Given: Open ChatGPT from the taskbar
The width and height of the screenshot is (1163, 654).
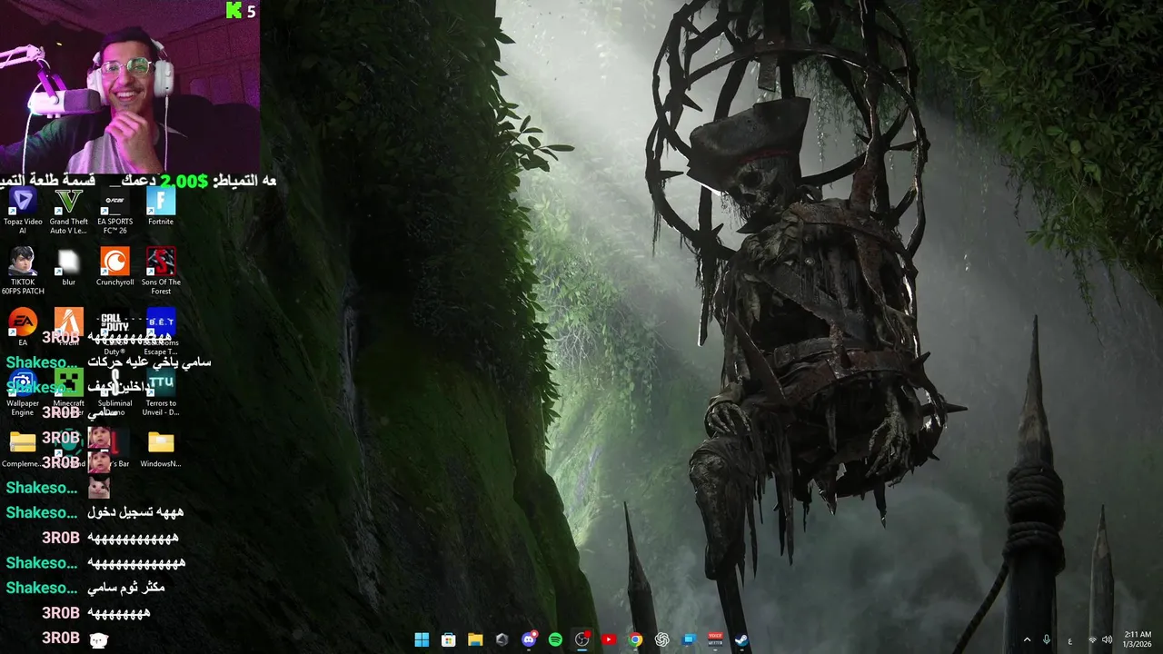Looking at the screenshot, I should click(662, 639).
